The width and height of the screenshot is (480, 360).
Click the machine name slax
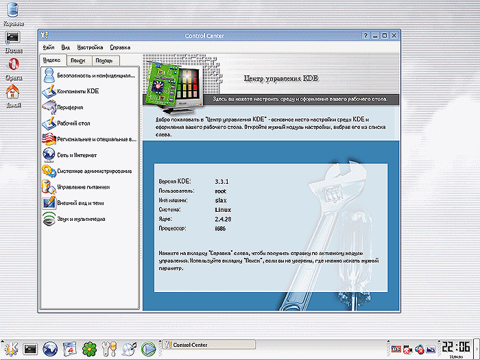(221, 200)
